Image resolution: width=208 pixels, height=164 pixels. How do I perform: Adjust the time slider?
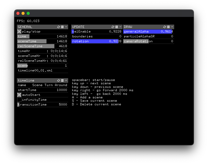click(43, 36)
